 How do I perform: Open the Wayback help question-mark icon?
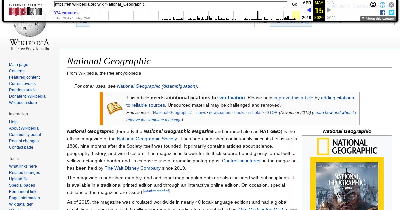point(382,5)
